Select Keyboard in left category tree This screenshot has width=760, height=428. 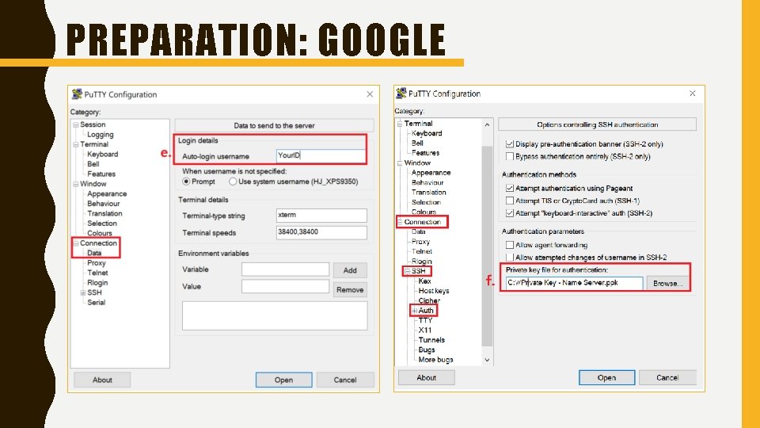click(103, 155)
